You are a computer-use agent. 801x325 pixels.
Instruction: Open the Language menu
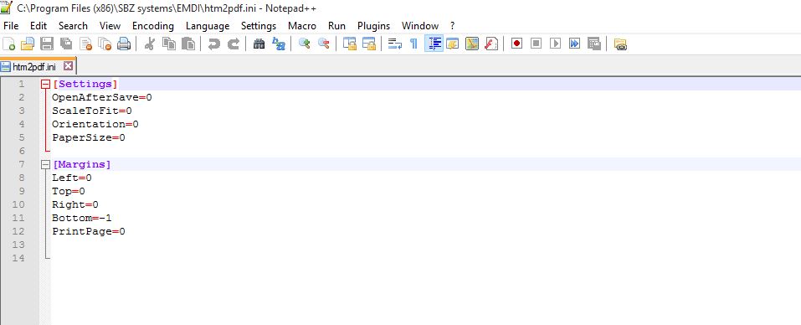coord(208,26)
